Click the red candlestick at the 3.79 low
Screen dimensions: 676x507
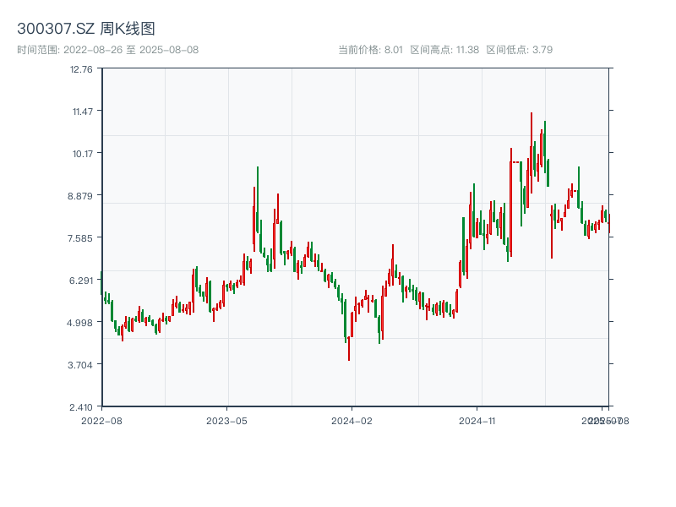tap(349, 348)
